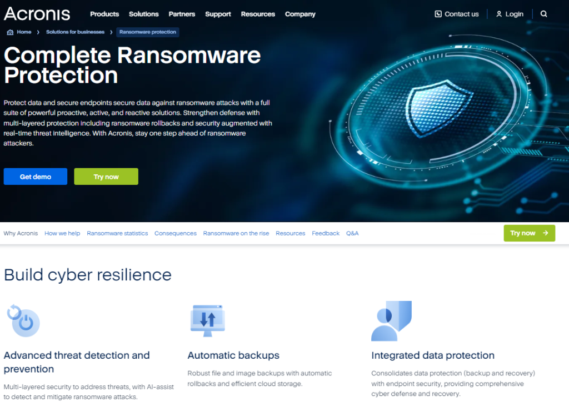
Task: Click the power-restore icon for threat detection
Action: pos(23,320)
